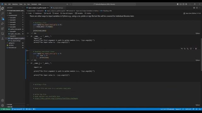Screen dimensions: 202x113
Task: Click WSL: Ubuntu remote indicator
Action: pos(5,109)
